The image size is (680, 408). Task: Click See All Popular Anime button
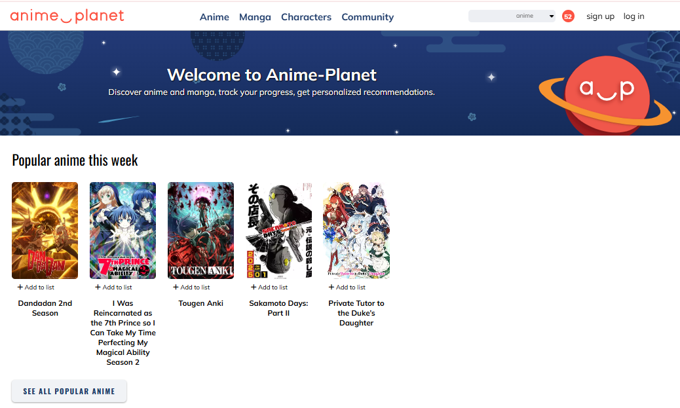click(69, 391)
